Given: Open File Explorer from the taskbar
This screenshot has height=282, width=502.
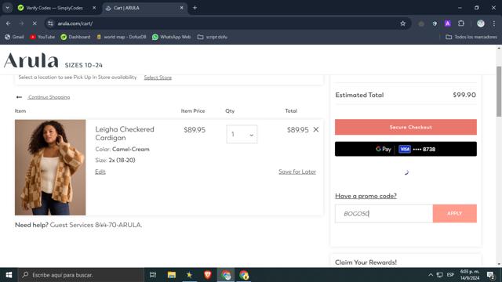Looking at the screenshot, I should pyautogui.click(x=172, y=275).
